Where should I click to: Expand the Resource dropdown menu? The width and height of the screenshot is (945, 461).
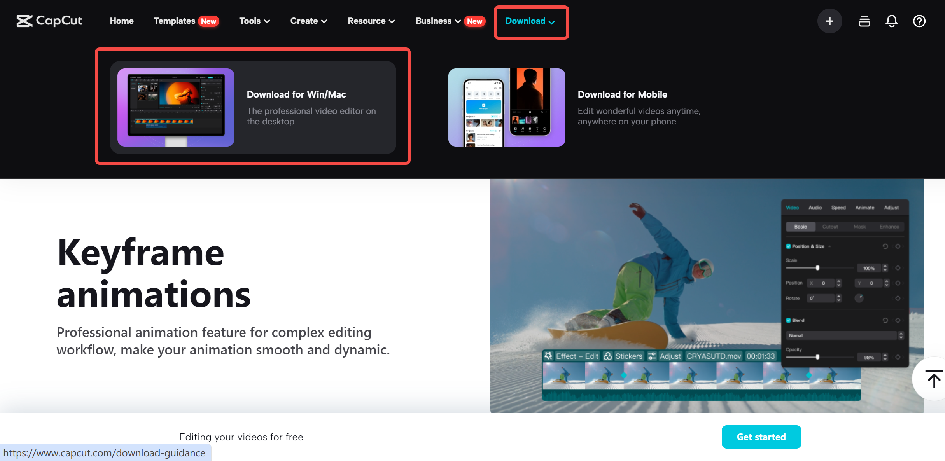371,21
